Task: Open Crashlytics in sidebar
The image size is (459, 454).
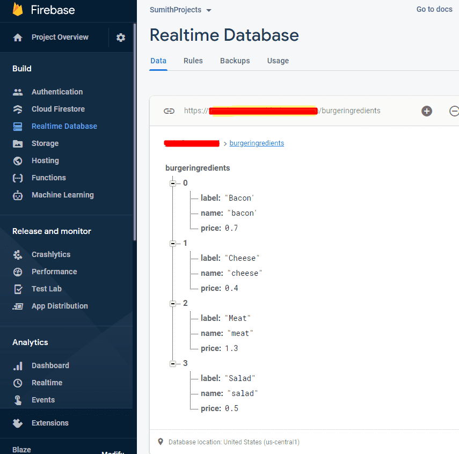Action: [51, 255]
